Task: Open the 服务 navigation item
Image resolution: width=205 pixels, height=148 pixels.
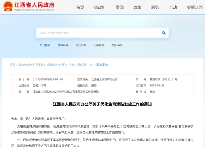Action: [x=155, y=7]
